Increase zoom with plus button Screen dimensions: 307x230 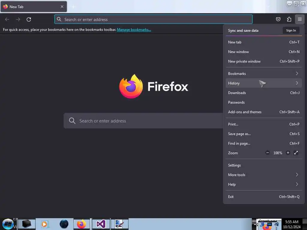(288, 153)
